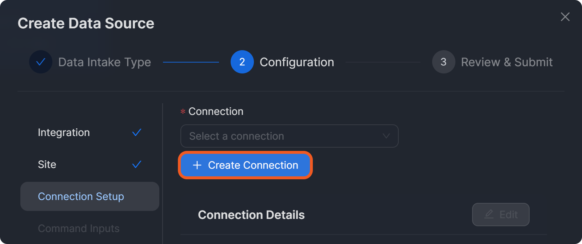
Task: Click the step 3 number circle
Action: coord(443,62)
